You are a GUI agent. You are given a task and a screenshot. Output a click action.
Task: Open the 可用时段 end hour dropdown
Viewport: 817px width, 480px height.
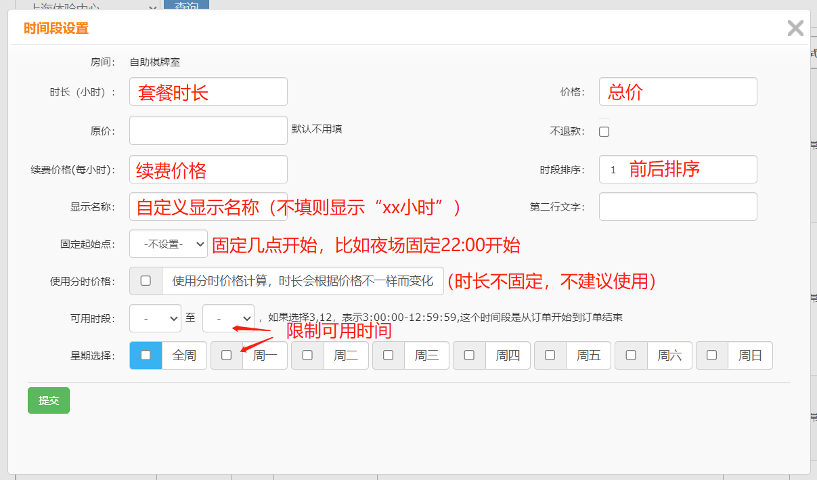pyautogui.click(x=228, y=318)
